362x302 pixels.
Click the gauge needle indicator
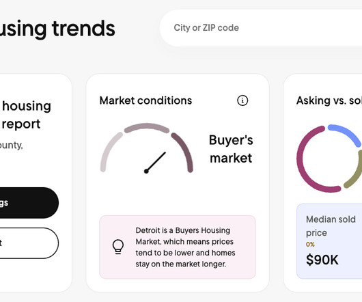[155, 163]
